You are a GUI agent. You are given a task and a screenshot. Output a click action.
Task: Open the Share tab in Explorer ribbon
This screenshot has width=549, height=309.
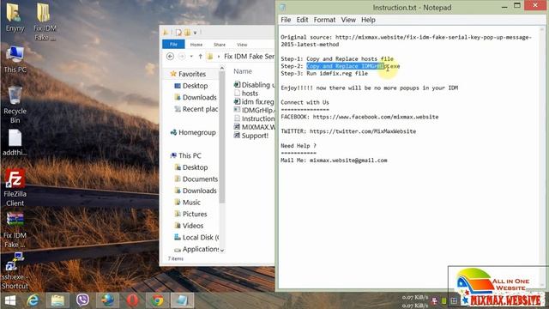[x=220, y=45]
